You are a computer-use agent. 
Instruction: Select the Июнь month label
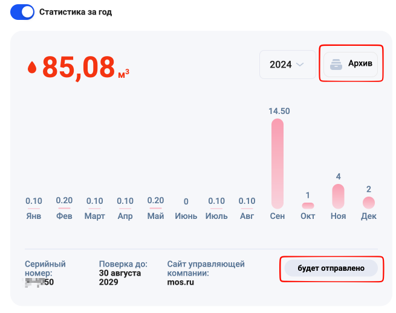pos(186,216)
